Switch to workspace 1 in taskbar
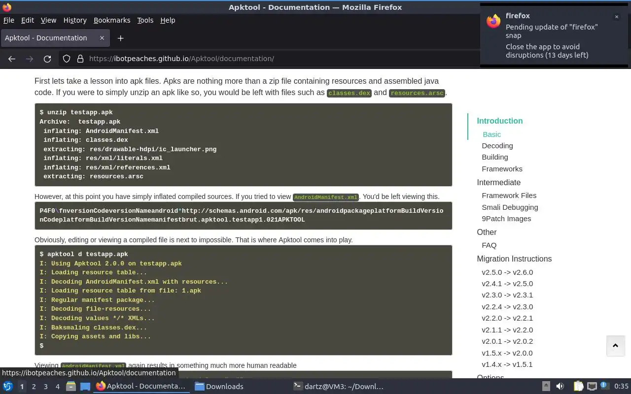631x394 pixels. point(22,387)
